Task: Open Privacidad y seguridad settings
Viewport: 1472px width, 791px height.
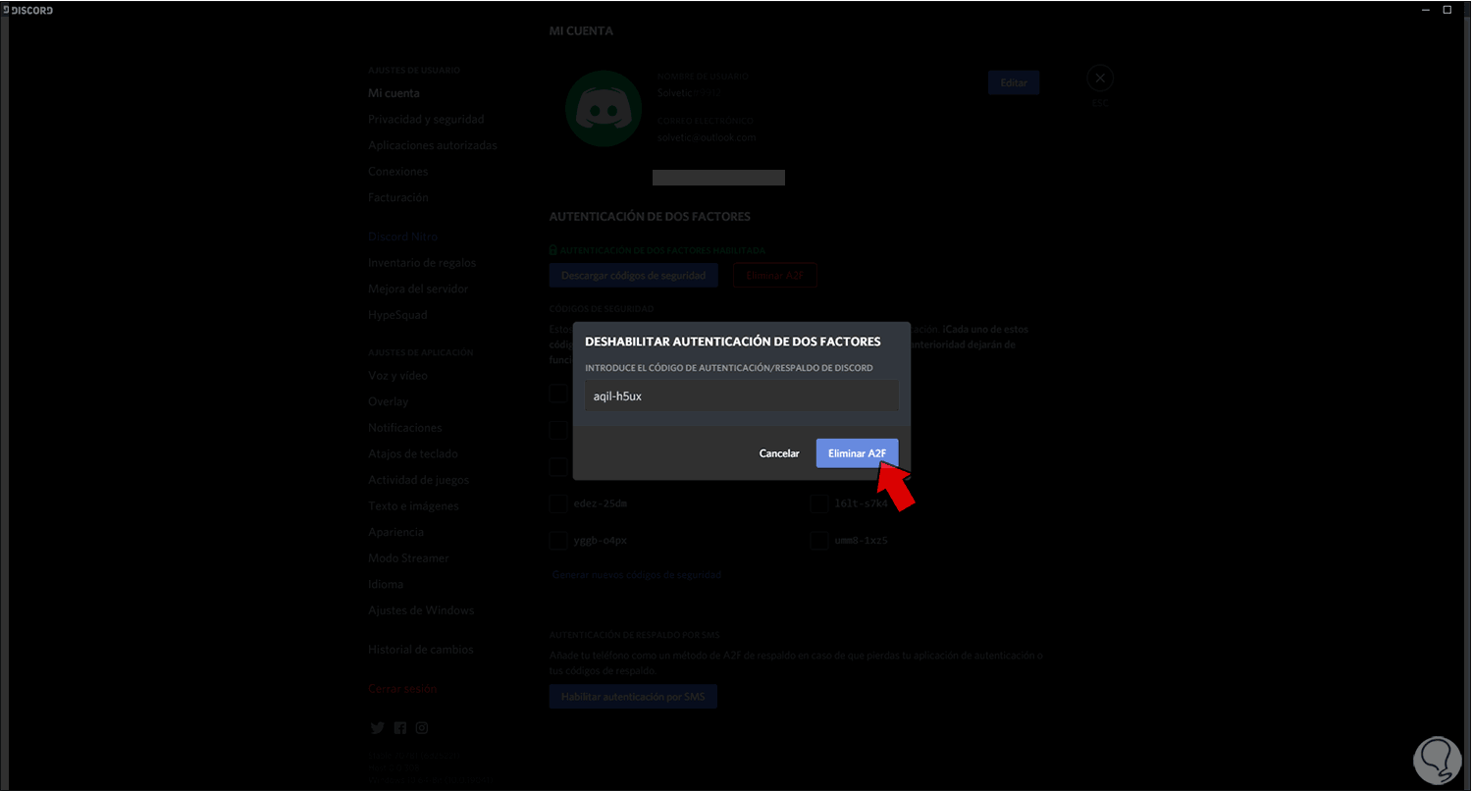Action: tap(426, 119)
